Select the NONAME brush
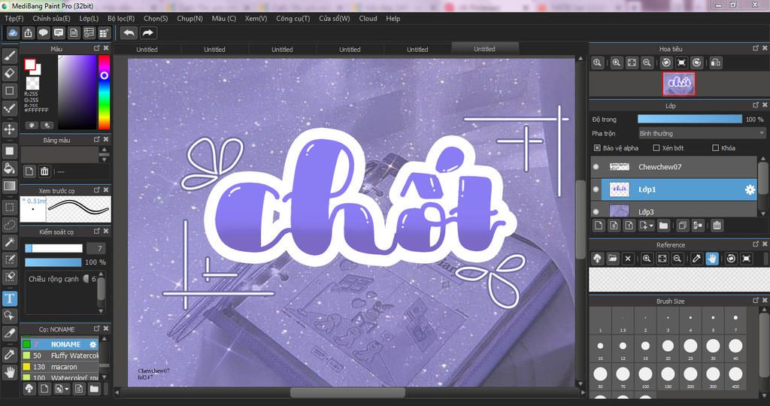This screenshot has height=406, width=770. pos(59,344)
